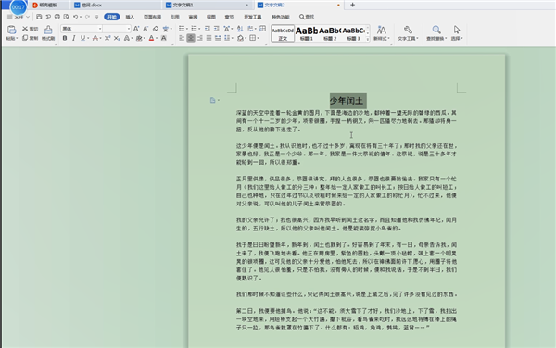Viewport: 556px width, 348px height.
Task: Click the selected title 少年闰土
Action: click(x=347, y=101)
